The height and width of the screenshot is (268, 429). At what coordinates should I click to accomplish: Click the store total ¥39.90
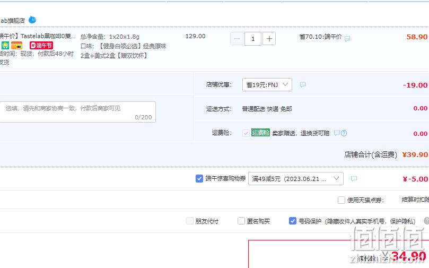pyautogui.click(x=415, y=154)
